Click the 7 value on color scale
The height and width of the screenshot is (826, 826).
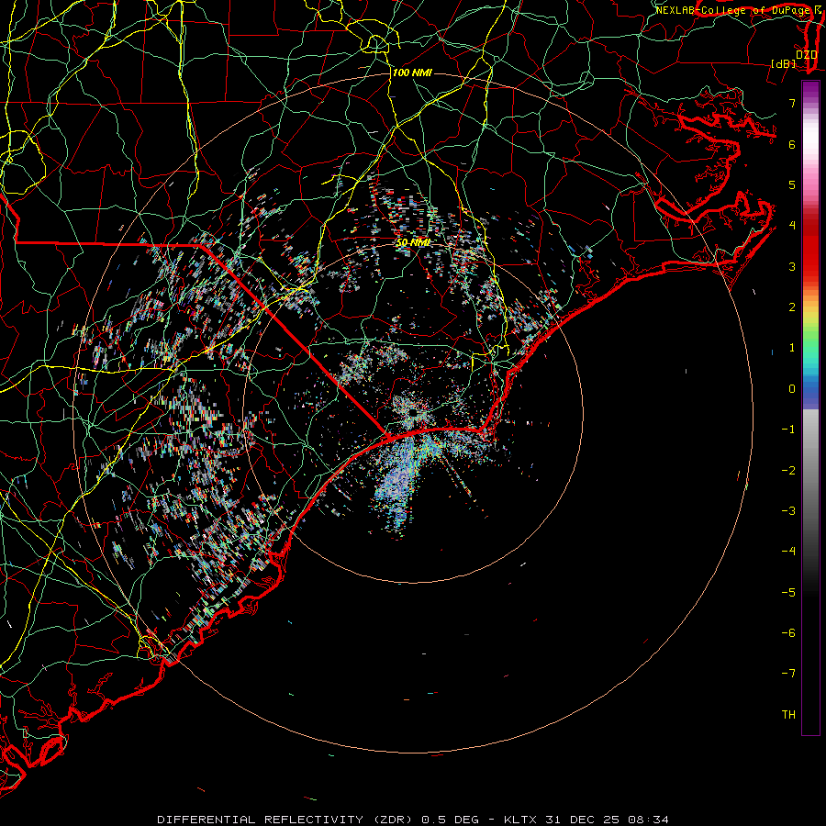click(792, 103)
